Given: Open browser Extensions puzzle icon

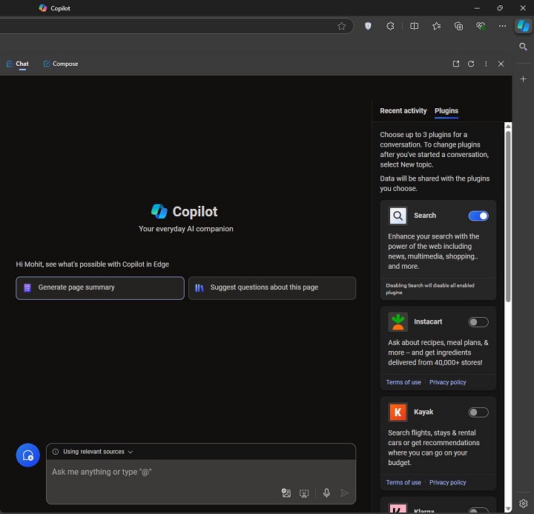Looking at the screenshot, I should (390, 26).
